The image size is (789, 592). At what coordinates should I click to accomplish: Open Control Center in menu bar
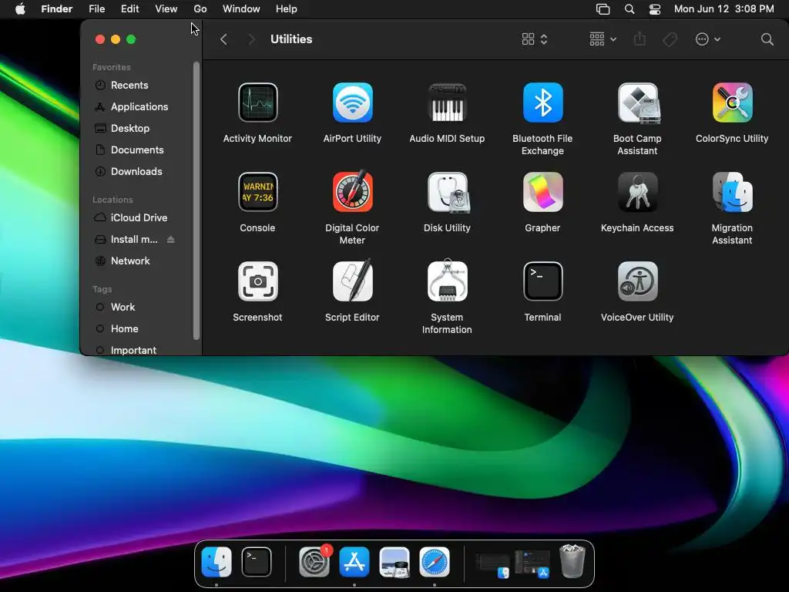pos(655,9)
